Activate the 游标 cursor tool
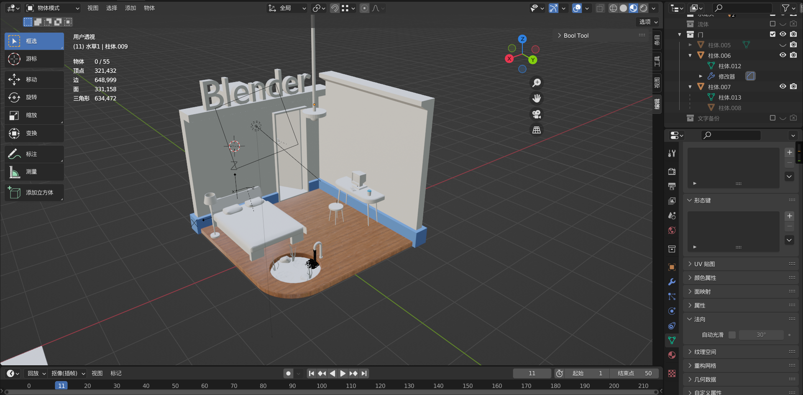The width and height of the screenshot is (803, 395). 34,59
